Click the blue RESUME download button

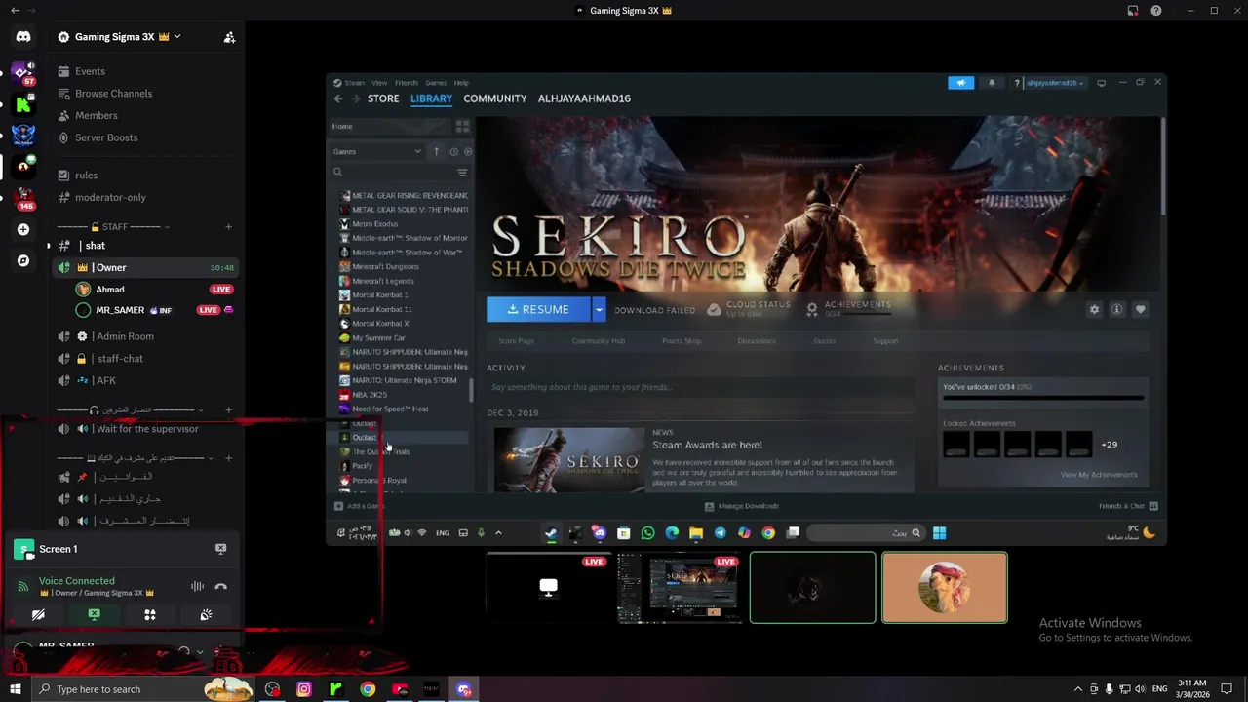tap(539, 310)
